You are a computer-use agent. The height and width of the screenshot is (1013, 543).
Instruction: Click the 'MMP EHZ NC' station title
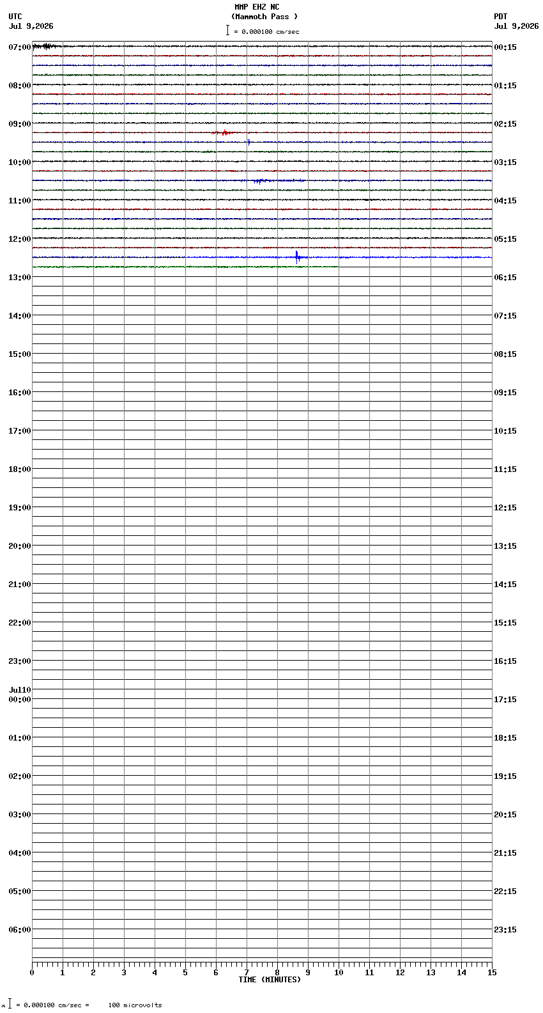point(257,7)
